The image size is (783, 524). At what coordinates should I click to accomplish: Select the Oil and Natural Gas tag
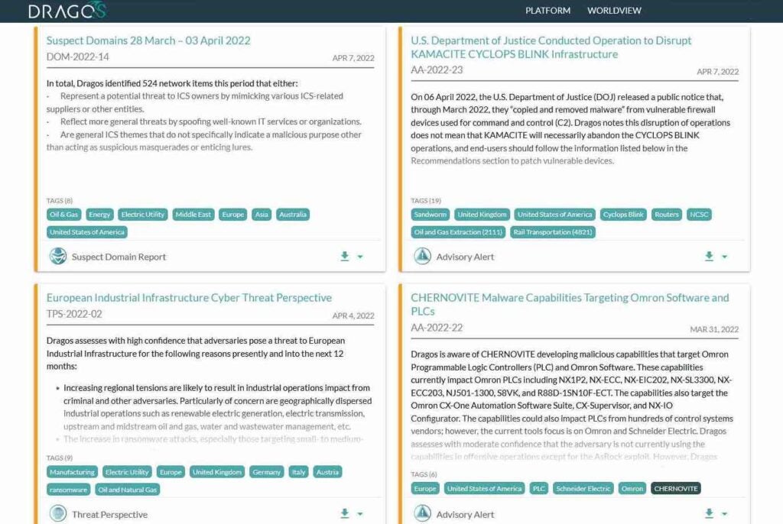128,490
